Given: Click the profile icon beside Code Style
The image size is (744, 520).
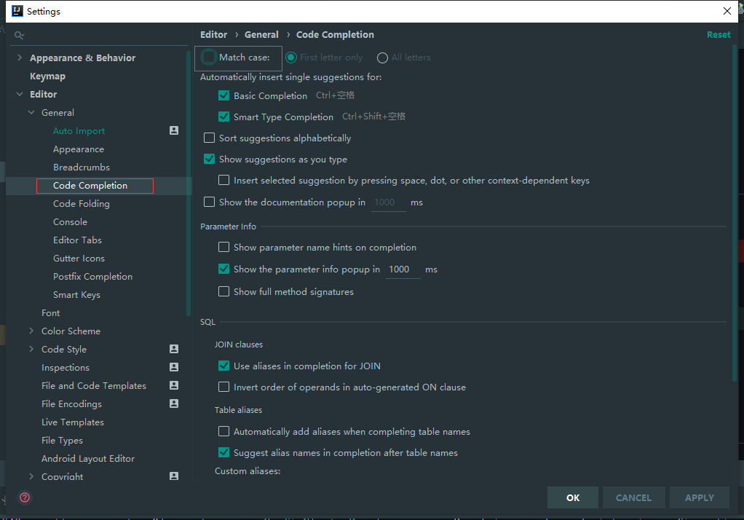Looking at the screenshot, I should [x=174, y=349].
